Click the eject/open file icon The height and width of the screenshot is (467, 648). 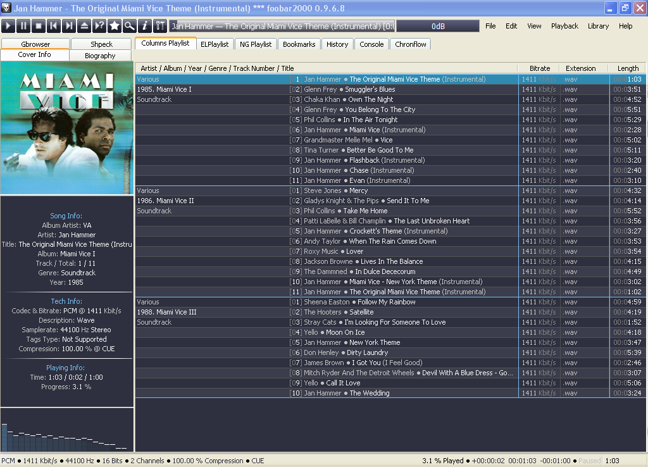click(84, 26)
